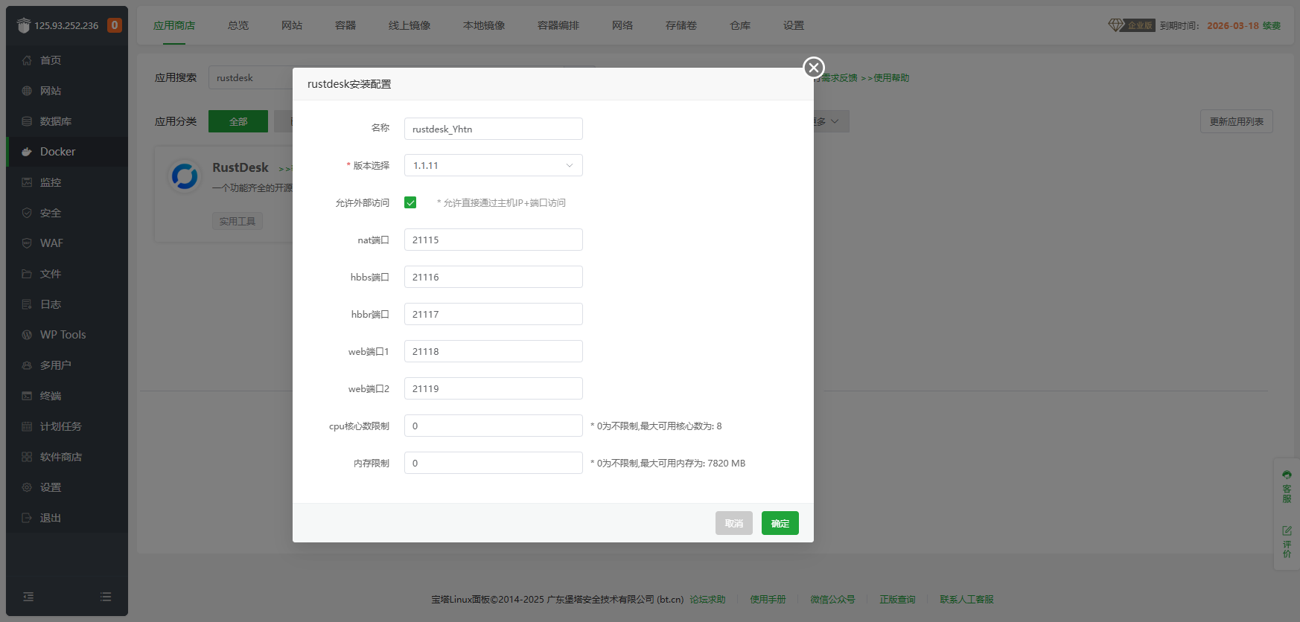Open the 仓库 tab

click(740, 25)
